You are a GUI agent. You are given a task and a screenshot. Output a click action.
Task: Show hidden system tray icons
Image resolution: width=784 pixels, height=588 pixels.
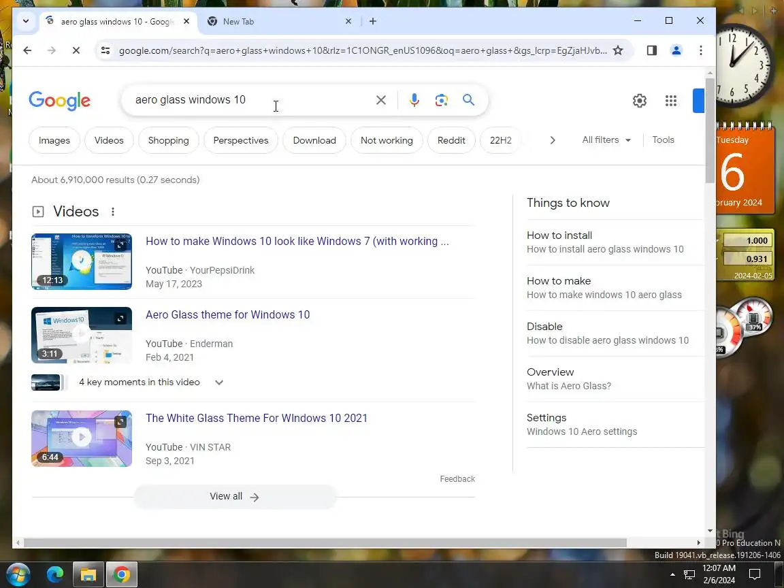672,574
